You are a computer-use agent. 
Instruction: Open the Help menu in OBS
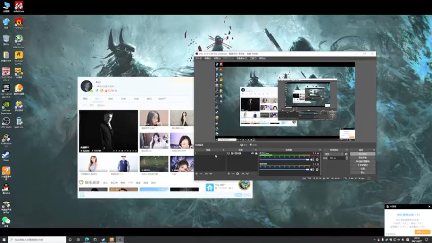tap(262, 58)
